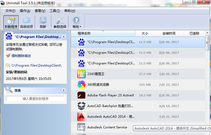Click the date 七月 05, 2017
The image size is (211, 135).
click(169, 74)
